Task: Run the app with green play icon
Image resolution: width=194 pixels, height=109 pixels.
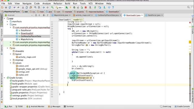Action: tap(67, 8)
